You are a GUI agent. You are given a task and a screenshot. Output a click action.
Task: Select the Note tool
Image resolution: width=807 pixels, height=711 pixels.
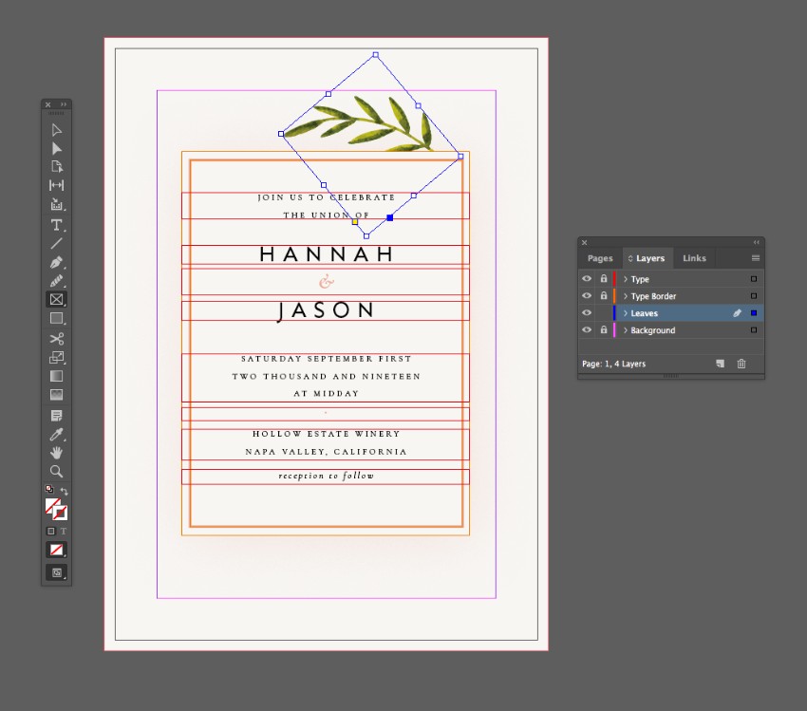tap(57, 415)
